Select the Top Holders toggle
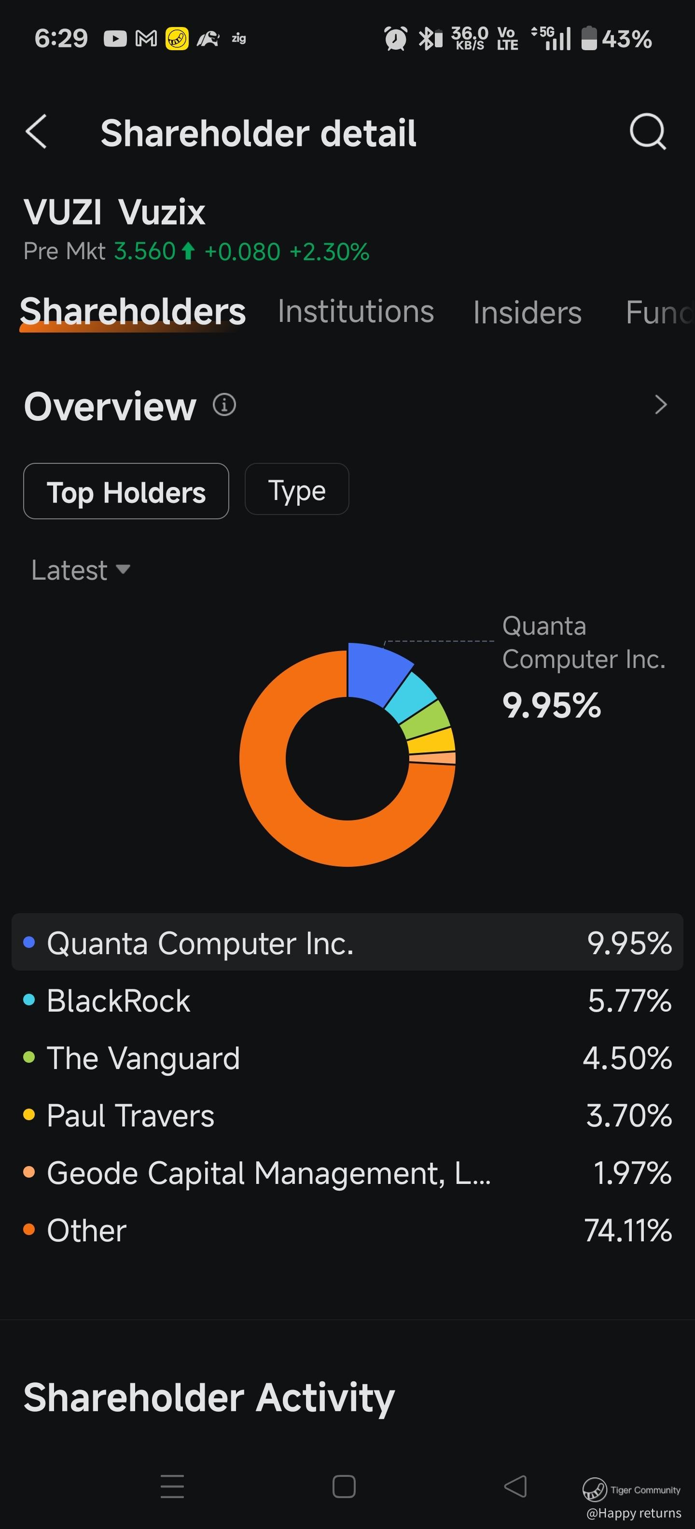This screenshot has height=1529, width=695. (126, 491)
